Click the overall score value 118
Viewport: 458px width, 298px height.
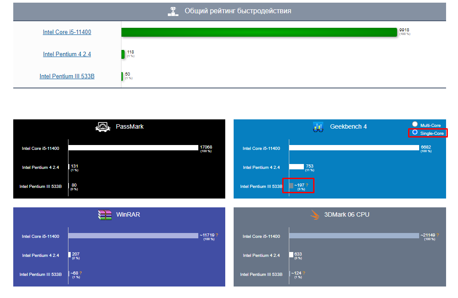click(x=131, y=52)
